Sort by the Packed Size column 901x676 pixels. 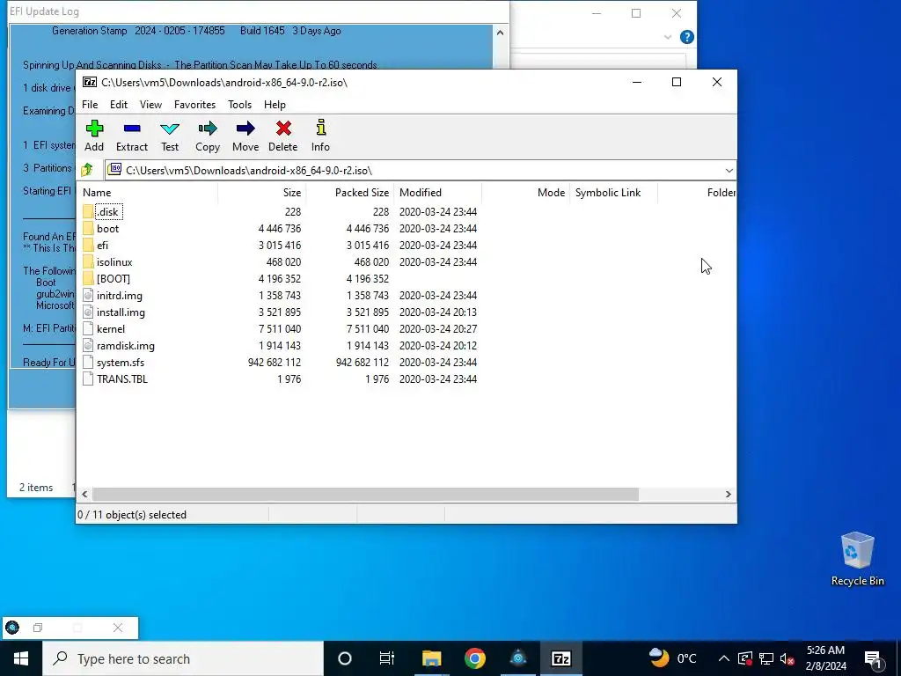[x=350, y=193]
